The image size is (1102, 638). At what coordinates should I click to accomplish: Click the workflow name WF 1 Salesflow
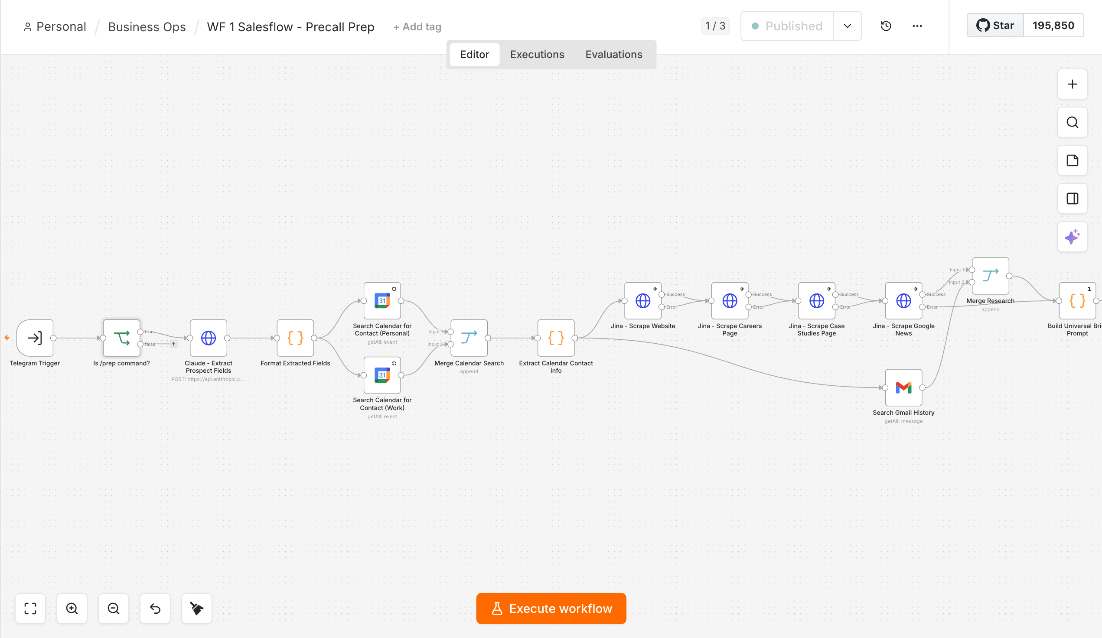(290, 27)
